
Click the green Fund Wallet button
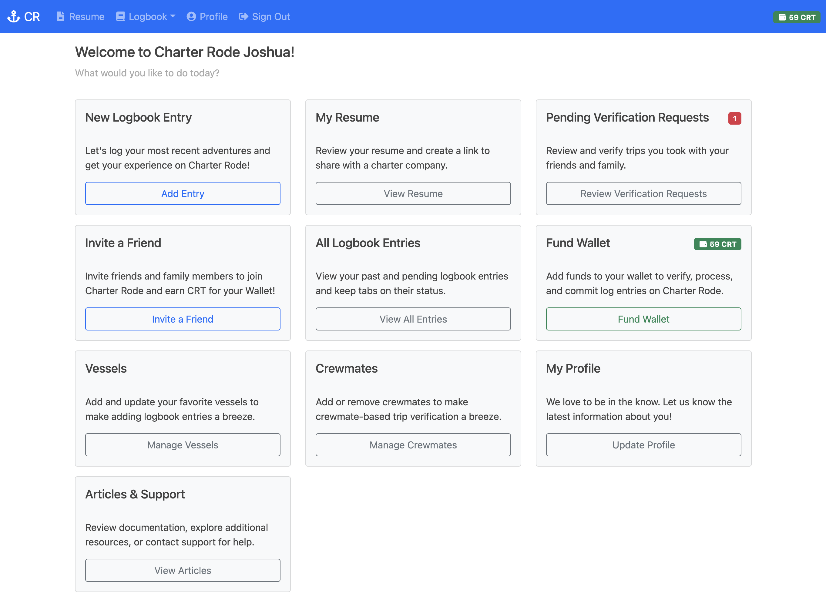tap(643, 319)
